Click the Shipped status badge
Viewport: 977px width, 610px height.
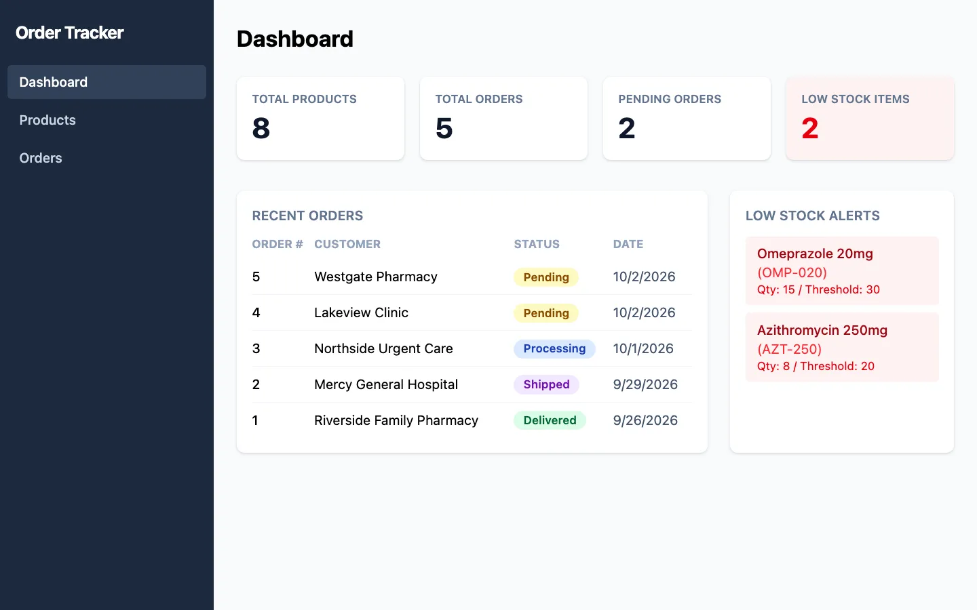[546, 384]
